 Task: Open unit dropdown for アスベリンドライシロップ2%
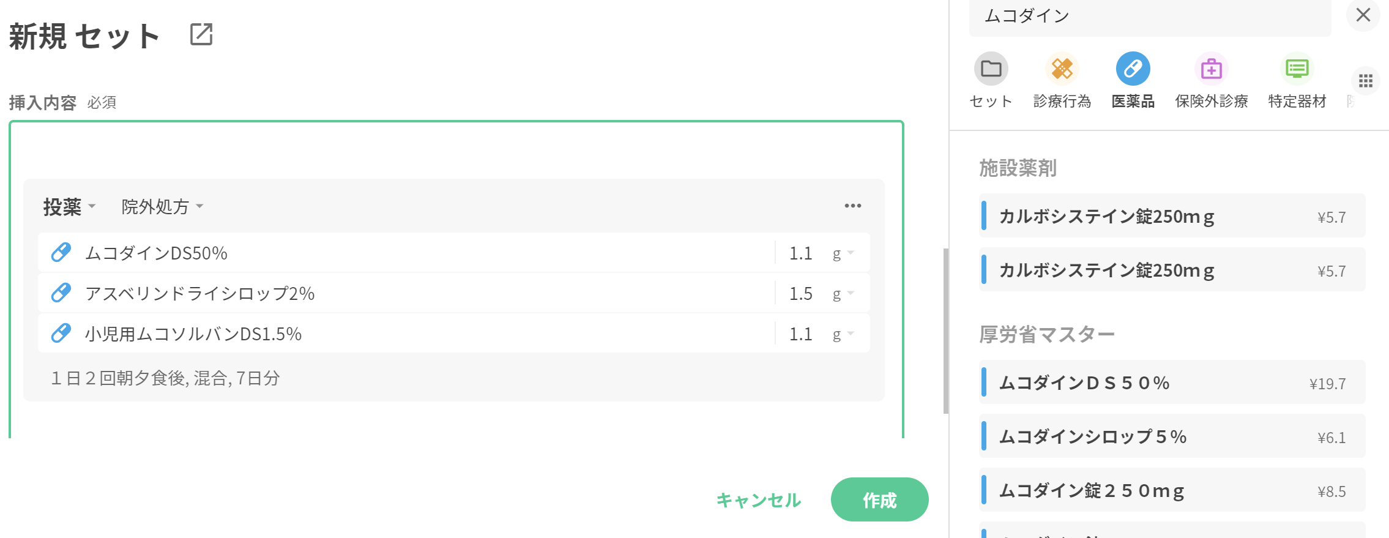pyautogui.click(x=843, y=294)
